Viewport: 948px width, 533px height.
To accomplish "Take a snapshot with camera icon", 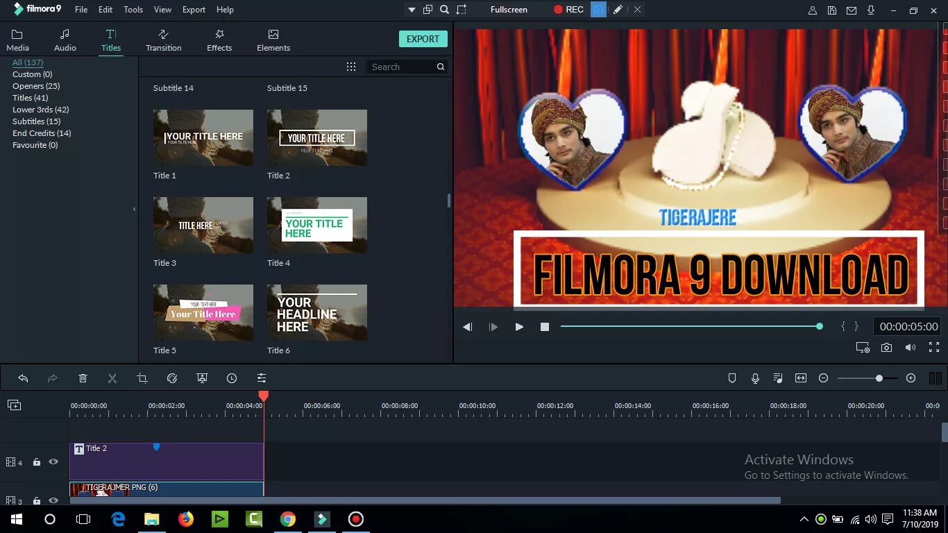I will (886, 348).
